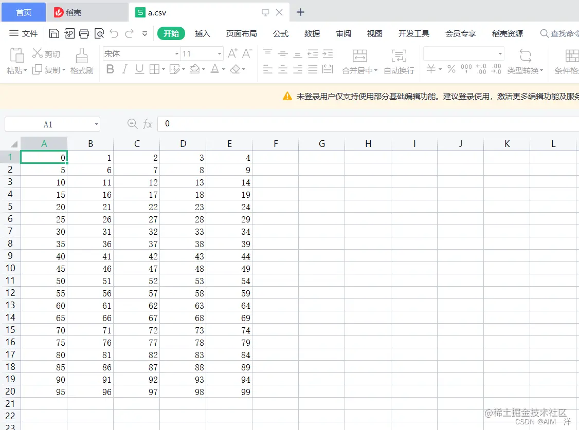This screenshot has height=430, width=579.
Task: Click the Save icon in quick toolbar
Action: point(54,33)
